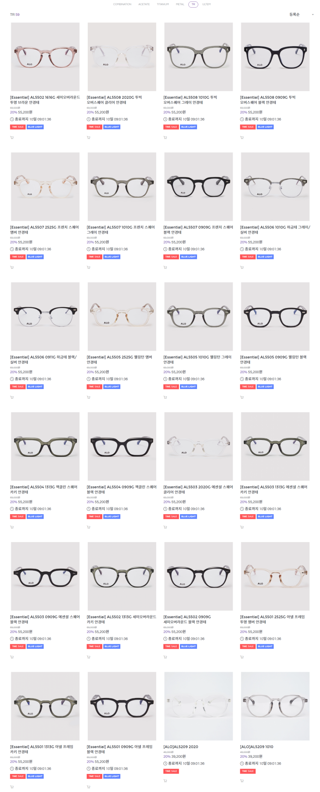
Task: Add AL5501 0909G black glasses to cart
Action: coord(88,787)
